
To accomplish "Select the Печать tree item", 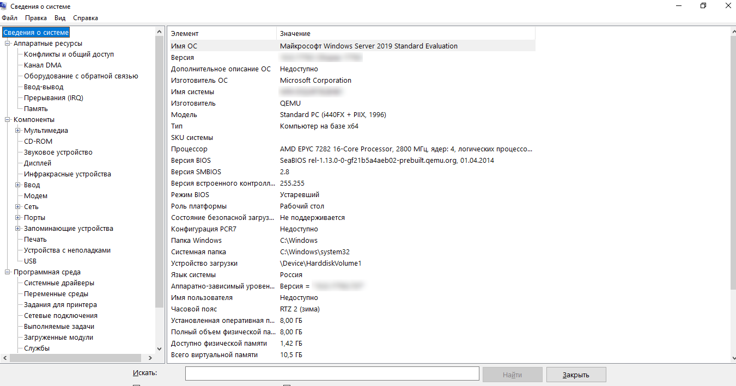I will click(x=35, y=240).
